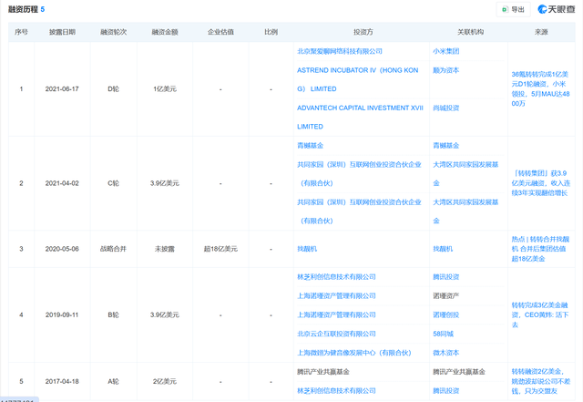Open 林芝利创信息技术有限公司 link in the B轮 row
Image resolution: width=583 pixels, height=402 pixels.
tap(336, 277)
